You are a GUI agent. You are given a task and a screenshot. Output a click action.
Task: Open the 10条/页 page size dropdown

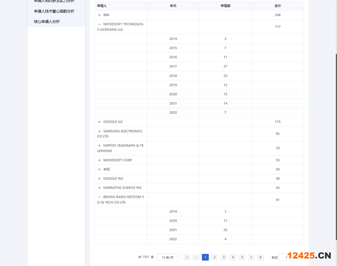168,257
